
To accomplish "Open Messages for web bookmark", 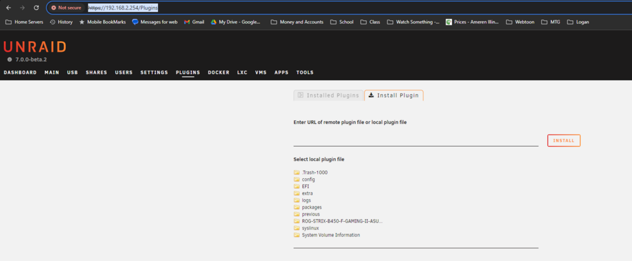I will pyautogui.click(x=155, y=22).
